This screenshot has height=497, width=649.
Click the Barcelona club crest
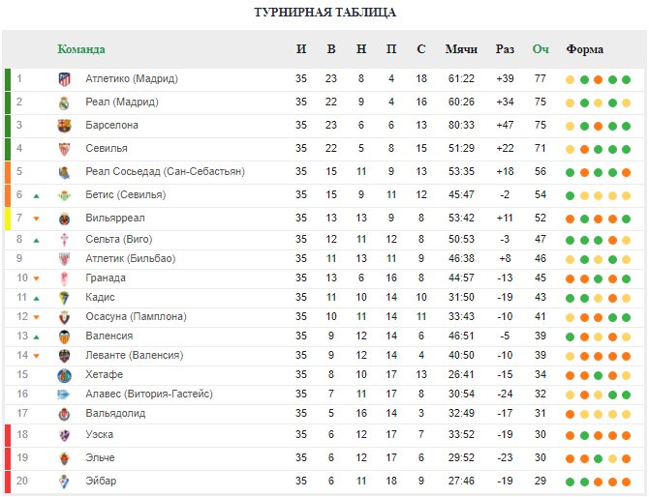click(x=64, y=126)
